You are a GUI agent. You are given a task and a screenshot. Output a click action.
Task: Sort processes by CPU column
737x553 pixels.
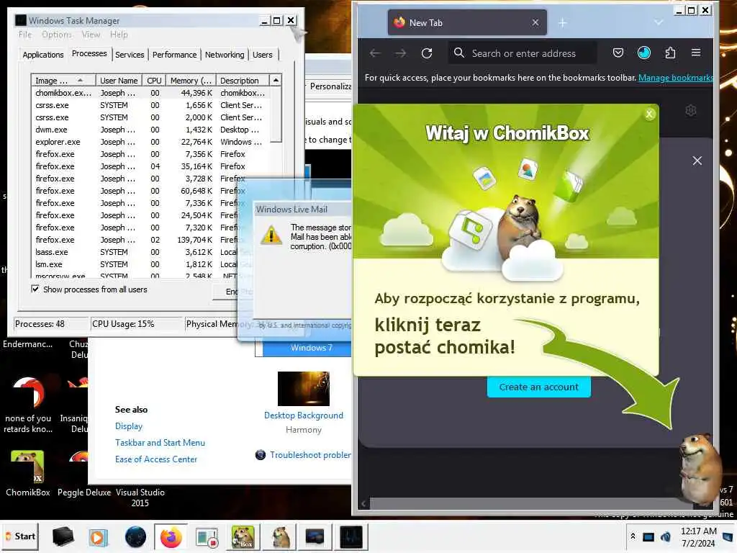(x=154, y=81)
